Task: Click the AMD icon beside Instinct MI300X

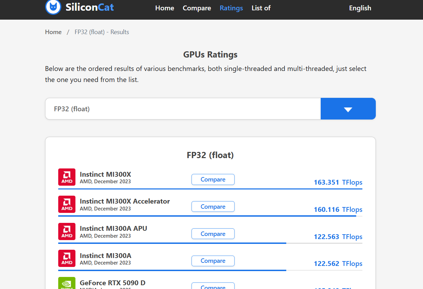Action: (x=67, y=177)
